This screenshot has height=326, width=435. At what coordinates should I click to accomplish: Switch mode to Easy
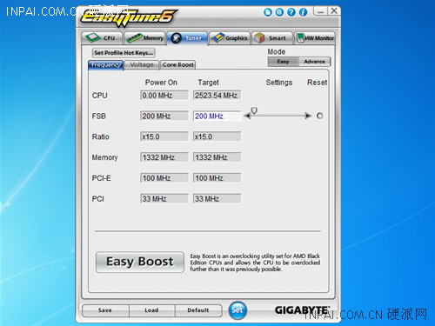tap(283, 62)
